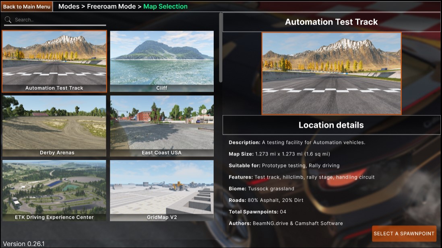This screenshot has height=248, width=442.
Task: Open the Modes breadcrumb
Action: click(69, 6)
